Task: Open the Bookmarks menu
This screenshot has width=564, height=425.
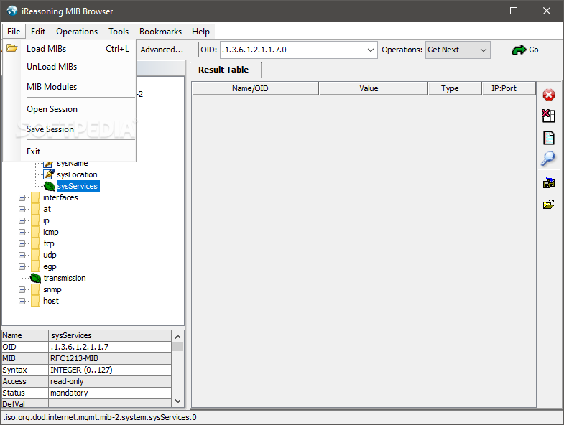Action: coord(160,32)
